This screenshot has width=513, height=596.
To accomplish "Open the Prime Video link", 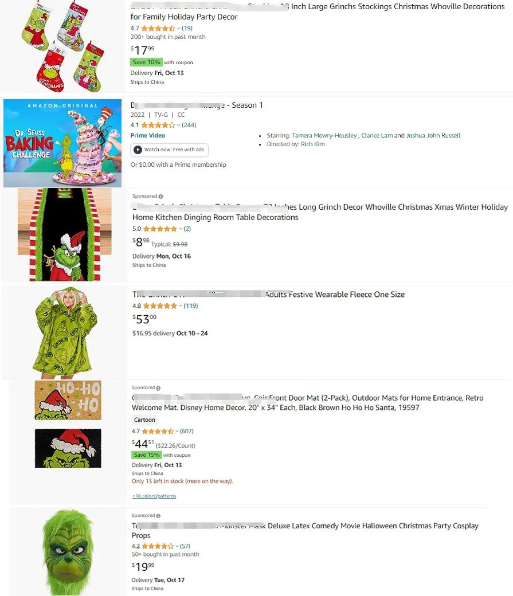I will tap(147, 135).
